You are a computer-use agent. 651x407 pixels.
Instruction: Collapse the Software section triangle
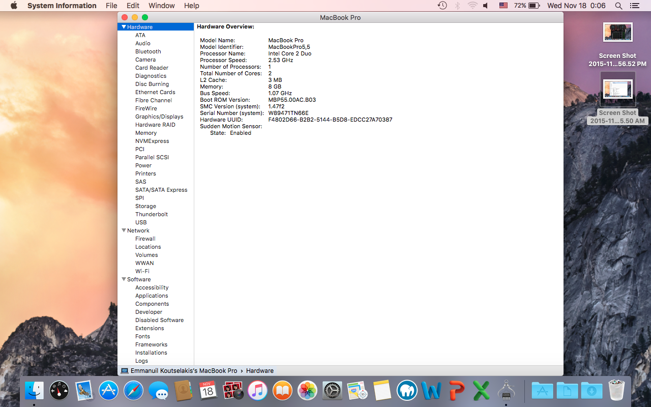click(124, 279)
